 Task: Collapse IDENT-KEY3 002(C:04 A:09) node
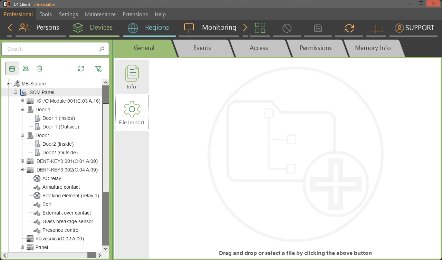(x=22, y=170)
